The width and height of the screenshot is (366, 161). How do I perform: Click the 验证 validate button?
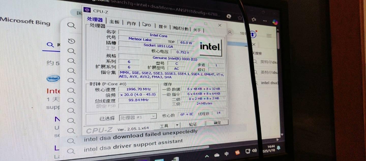coord(193,124)
